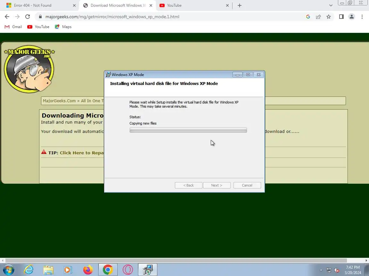Image resolution: width=369 pixels, height=276 pixels.
Task: Open the Chrome three-dot menu
Action: click(362, 17)
